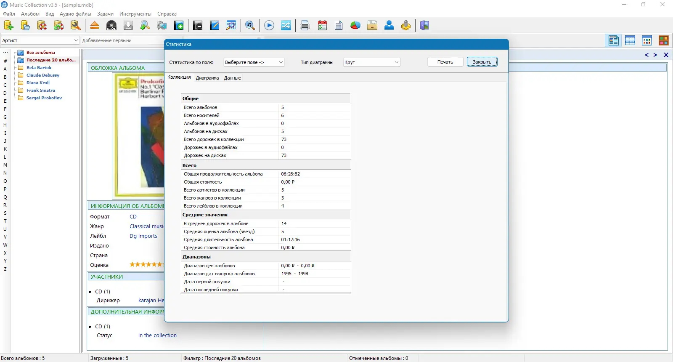
Task: Open the Задачи menu
Action: pyautogui.click(x=105, y=14)
